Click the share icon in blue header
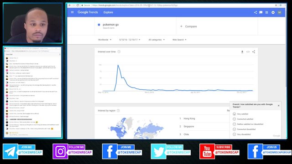This screenshot has height=164, width=292. [255, 12]
